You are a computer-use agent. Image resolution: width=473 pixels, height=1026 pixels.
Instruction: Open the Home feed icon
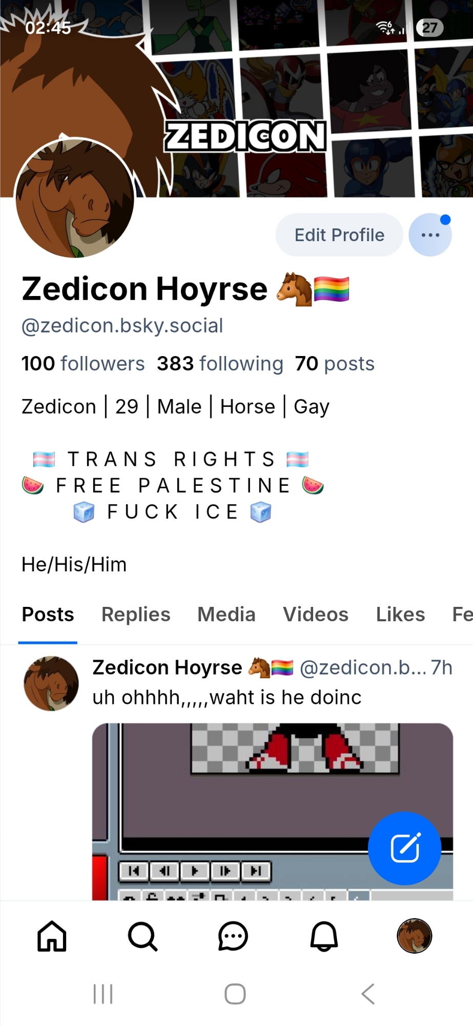[52, 936]
